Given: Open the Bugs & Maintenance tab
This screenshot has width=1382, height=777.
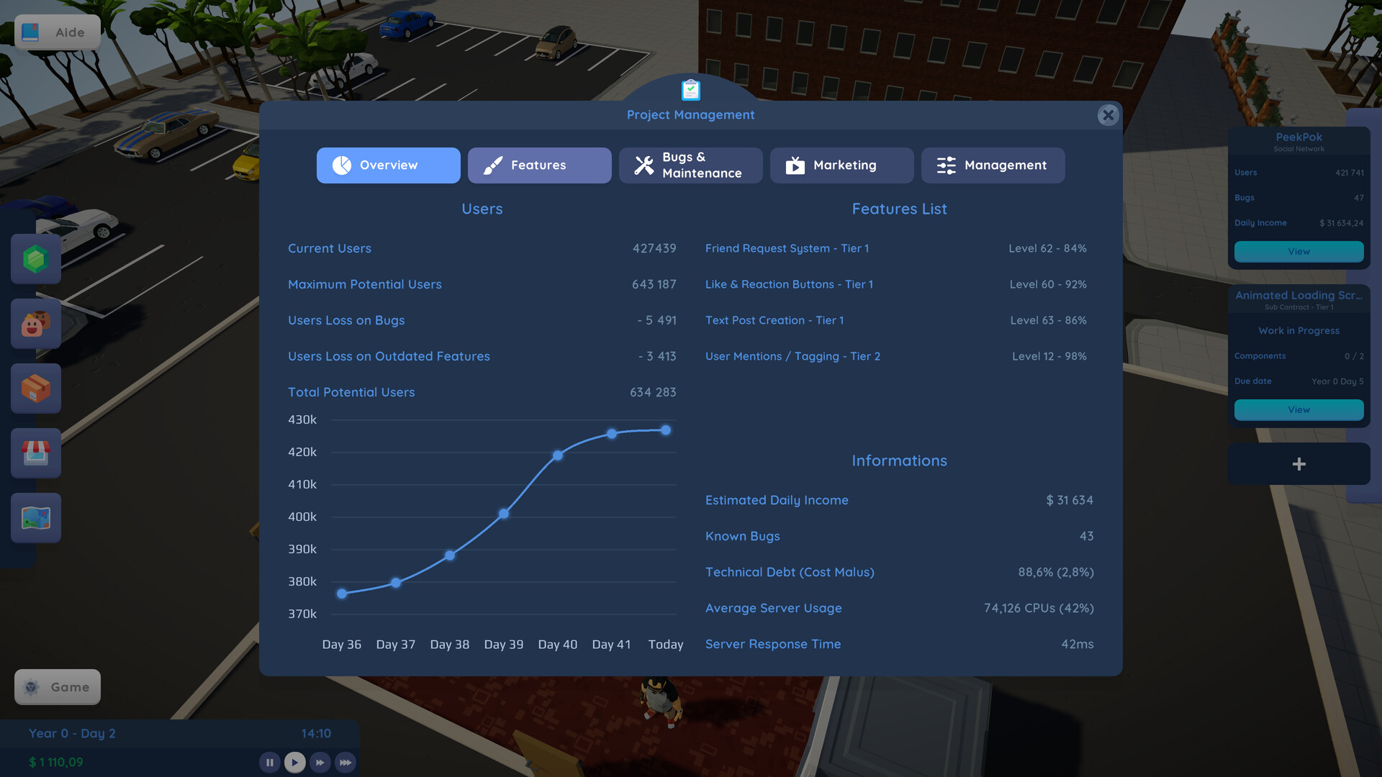Looking at the screenshot, I should click(690, 165).
